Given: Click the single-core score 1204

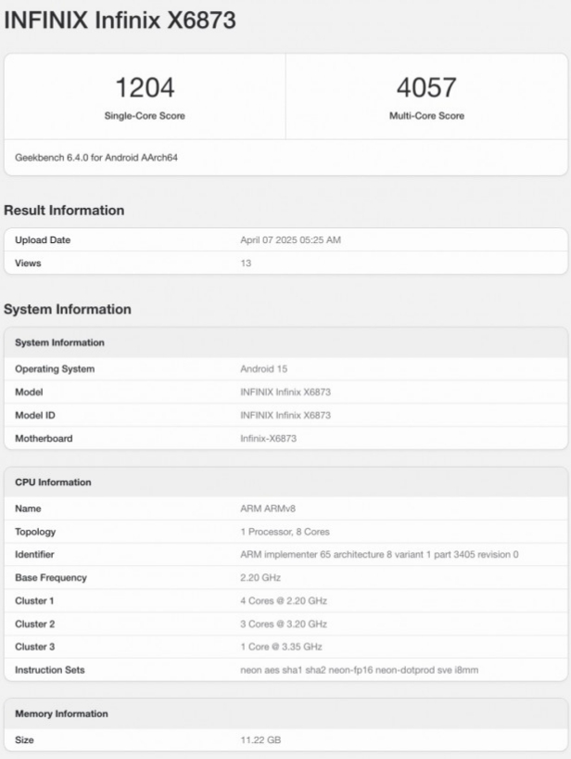Looking at the screenshot, I should tap(145, 87).
